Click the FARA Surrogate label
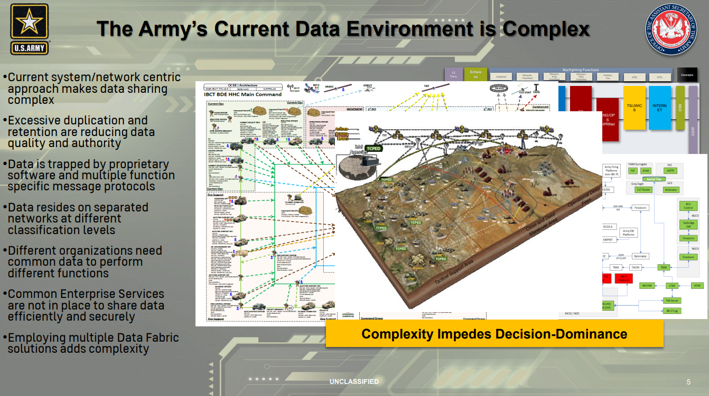Image resolution: width=709 pixels, height=396 pixels. pyautogui.click(x=638, y=165)
